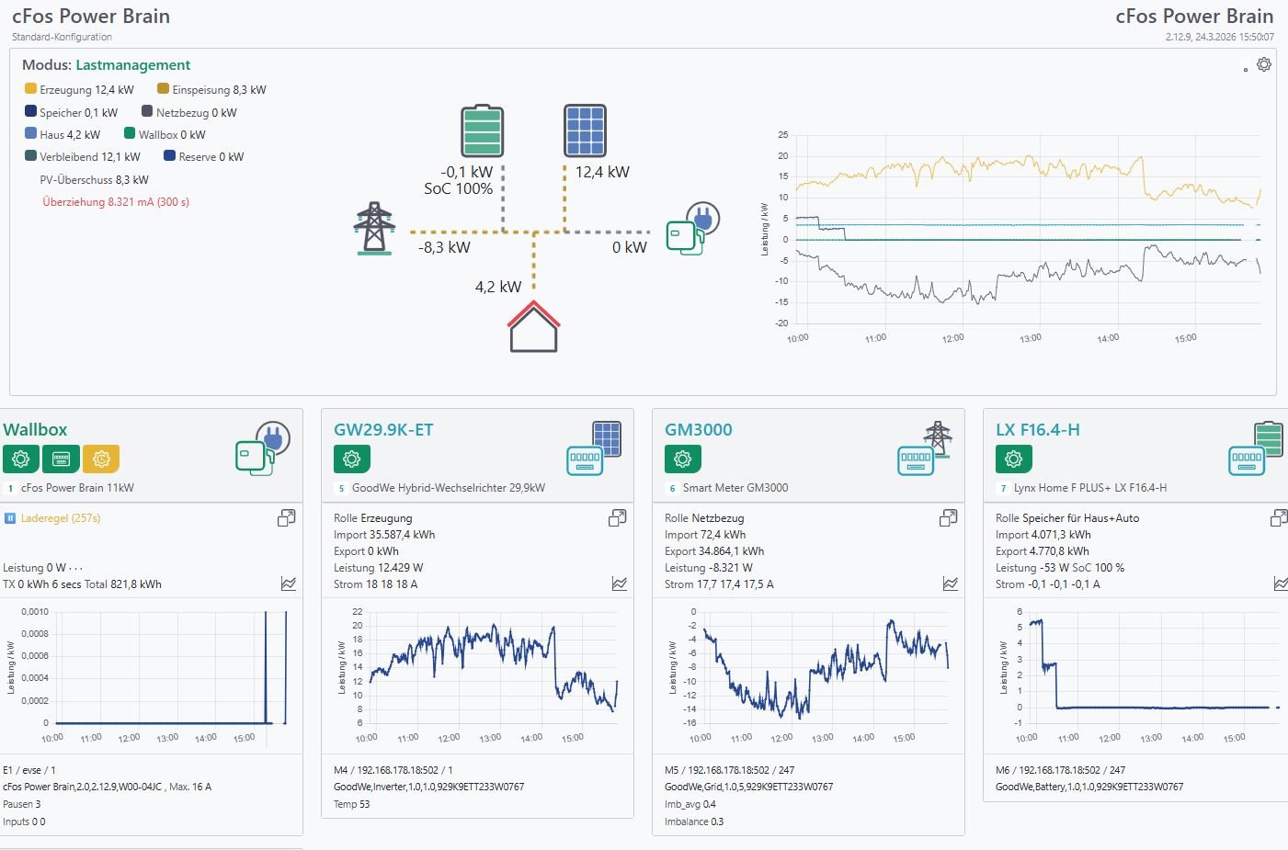Click the battery storage icon in flow diagram
This screenshot has width=1288, height=850.
[483, 131]
